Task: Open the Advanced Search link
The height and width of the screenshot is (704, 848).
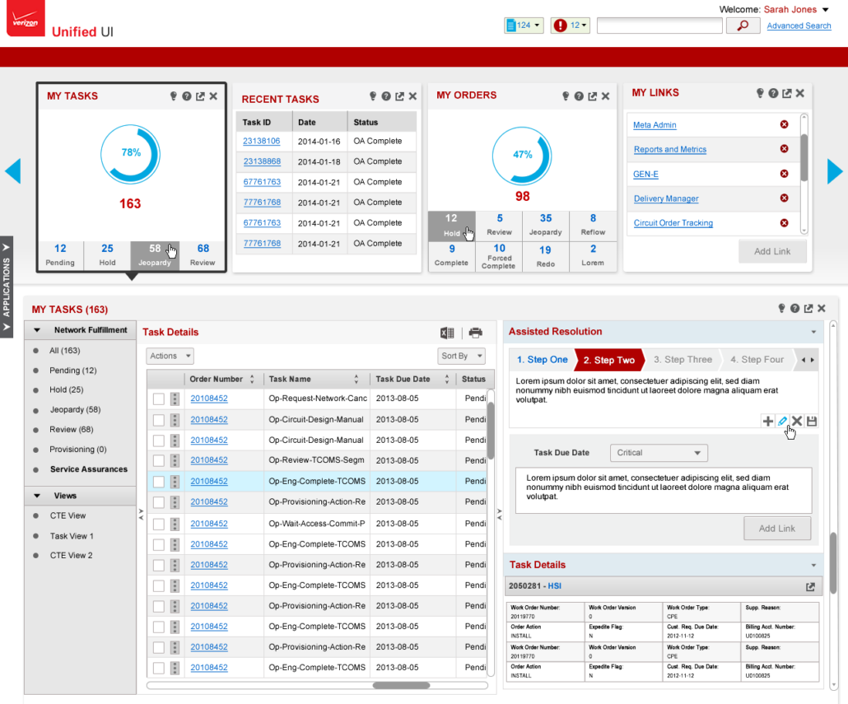Action: 799,26
